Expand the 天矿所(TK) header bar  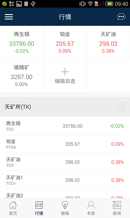65,107
